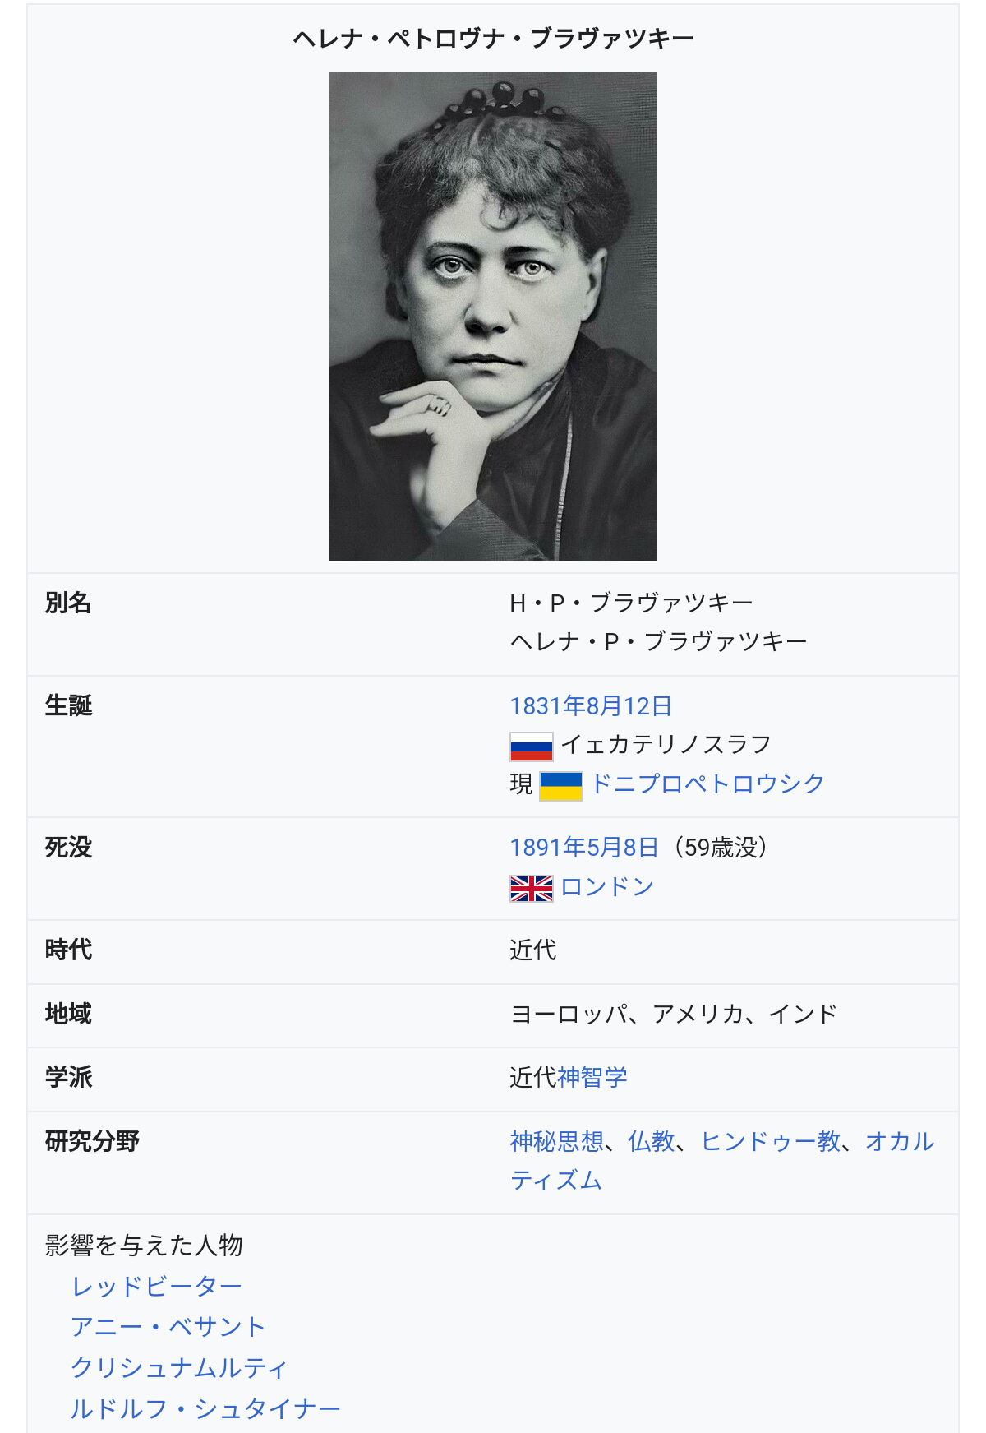Image resolution: width=986 pixels, height=1433 pixels.
Task: Click the レッドビーター link
Action: coord(157,1287)
